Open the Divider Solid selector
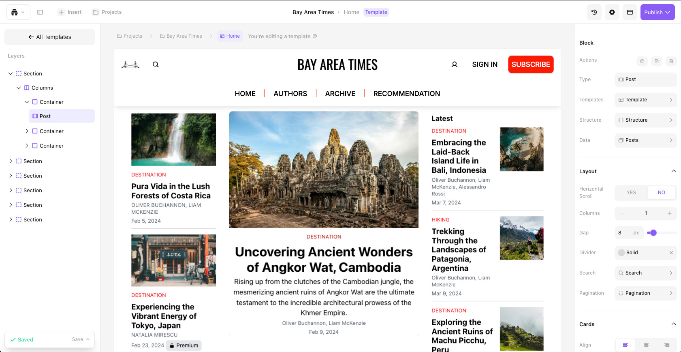 (x=646, y=253)
